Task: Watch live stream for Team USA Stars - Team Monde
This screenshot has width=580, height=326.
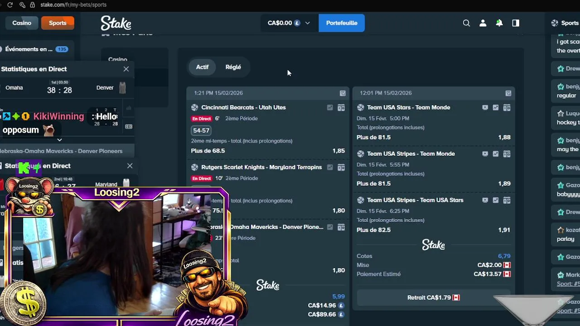Action: (x=485, y=107)
